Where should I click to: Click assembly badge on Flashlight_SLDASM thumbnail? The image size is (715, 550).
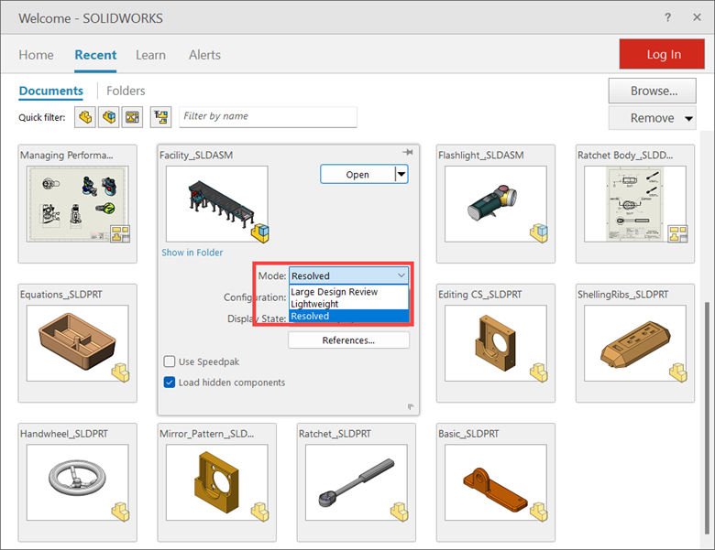point(539,233)
